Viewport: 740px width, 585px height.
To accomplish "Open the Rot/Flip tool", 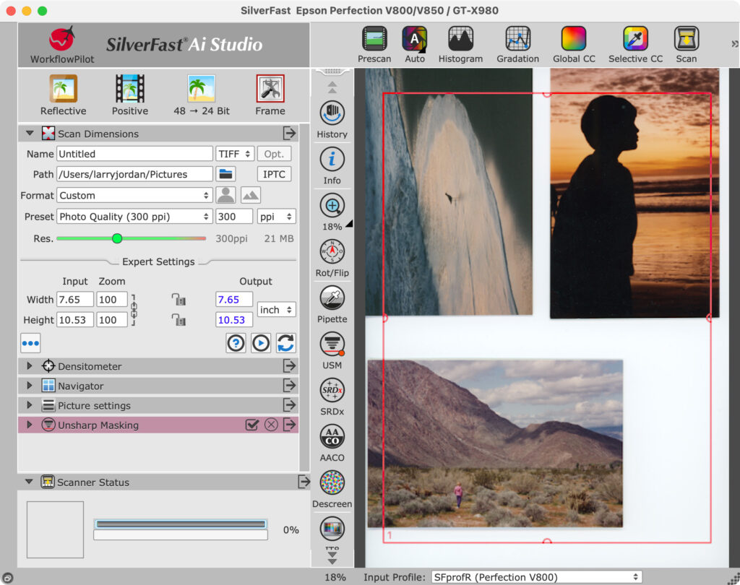I will pyautogui.click(x=332, y=252).
